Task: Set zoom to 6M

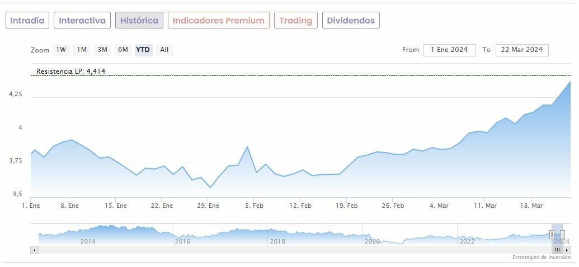Action: (x=123, y=50)
